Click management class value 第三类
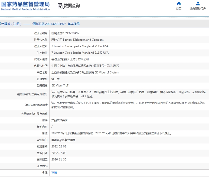The image size is (209, 177). (x=55, y=79)
